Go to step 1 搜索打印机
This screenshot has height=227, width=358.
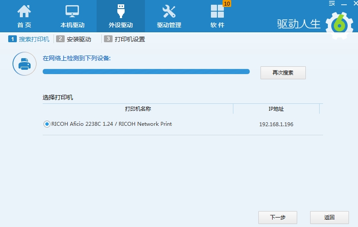[29, 39]
